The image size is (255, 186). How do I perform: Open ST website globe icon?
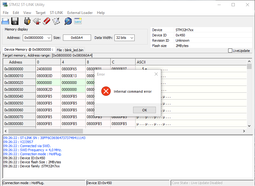pyautogui.click(x=68, y=21)
